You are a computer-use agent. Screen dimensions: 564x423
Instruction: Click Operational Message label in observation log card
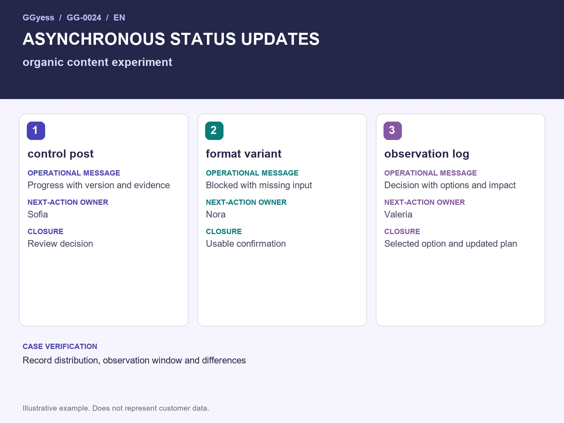click(430, 173)
